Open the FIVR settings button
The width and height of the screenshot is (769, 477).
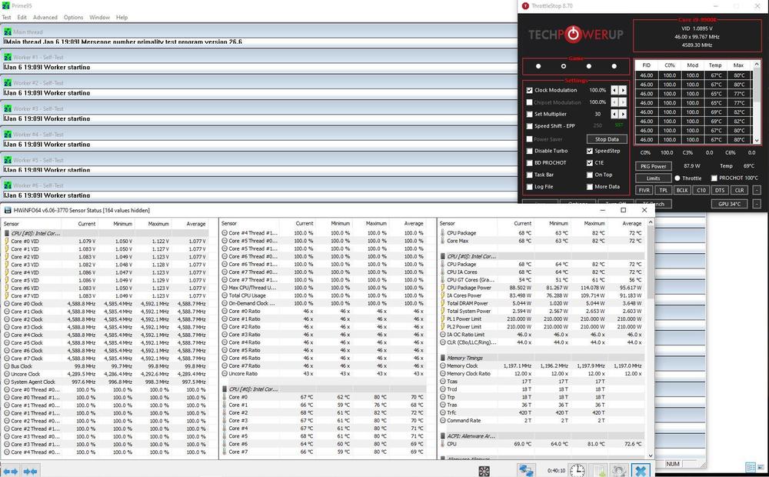pos(644,190)
